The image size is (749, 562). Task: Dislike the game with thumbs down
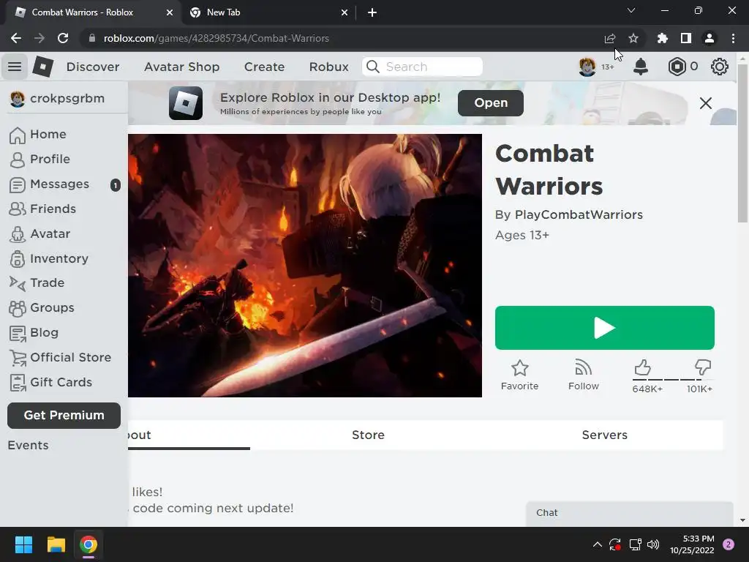(703, 367)
